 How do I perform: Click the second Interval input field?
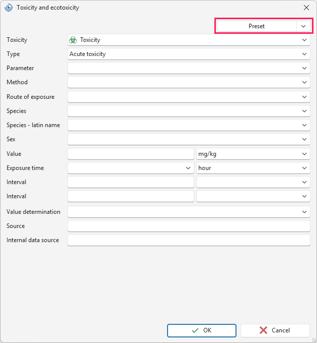(x=131, y=196)
